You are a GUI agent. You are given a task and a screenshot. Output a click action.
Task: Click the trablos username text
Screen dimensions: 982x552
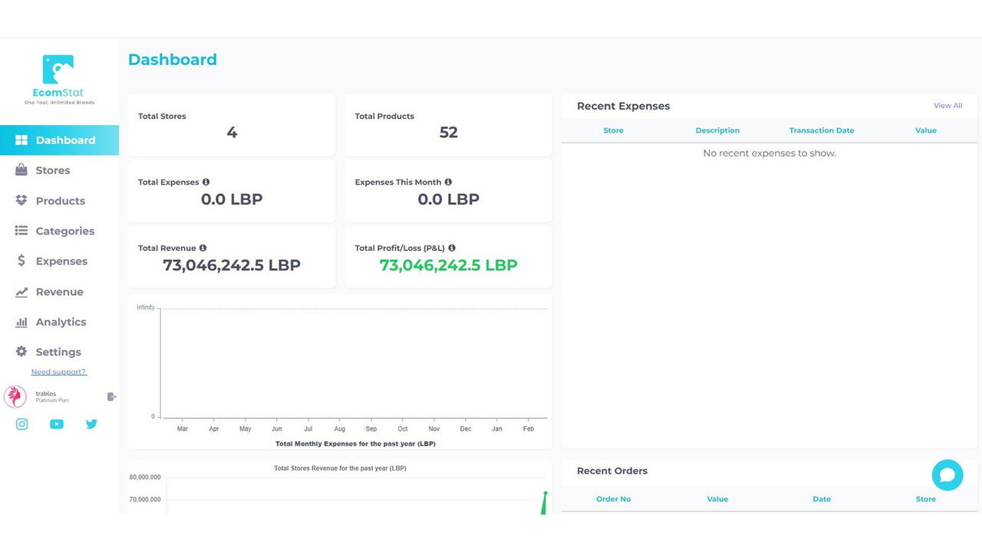point(46,393)
